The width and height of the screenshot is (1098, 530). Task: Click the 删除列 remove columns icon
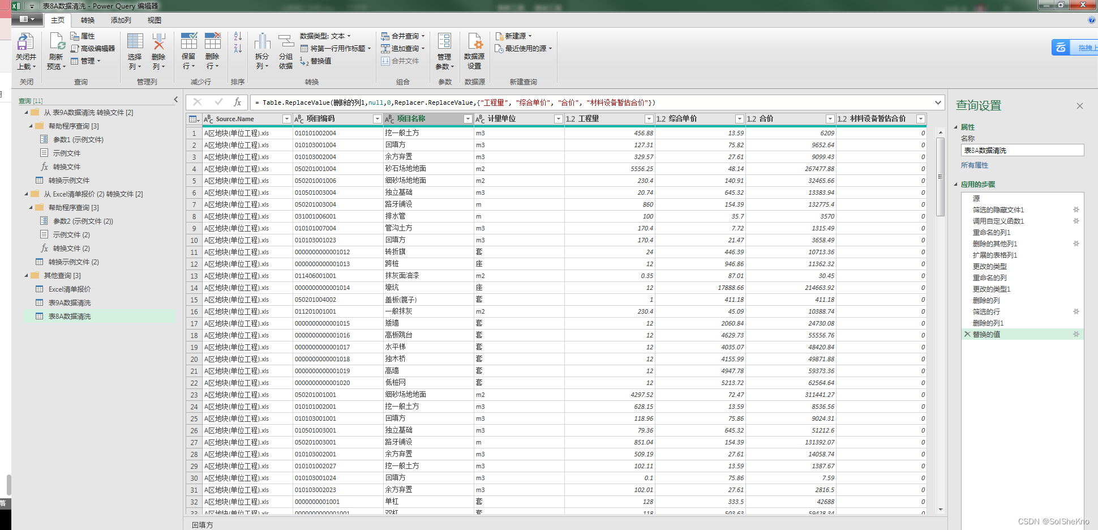coord(159,42)
